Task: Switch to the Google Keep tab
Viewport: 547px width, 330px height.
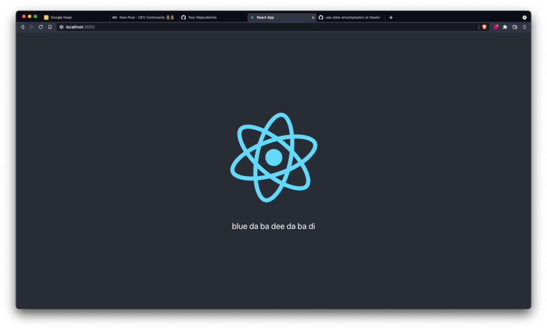Action: [75, 17]
